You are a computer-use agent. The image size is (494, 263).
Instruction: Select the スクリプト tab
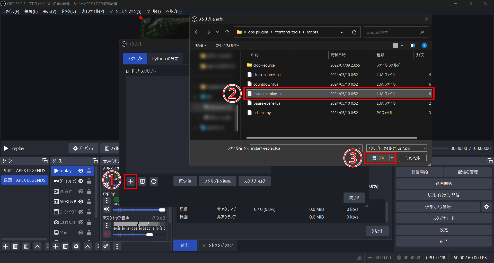[x=135, y=59]
